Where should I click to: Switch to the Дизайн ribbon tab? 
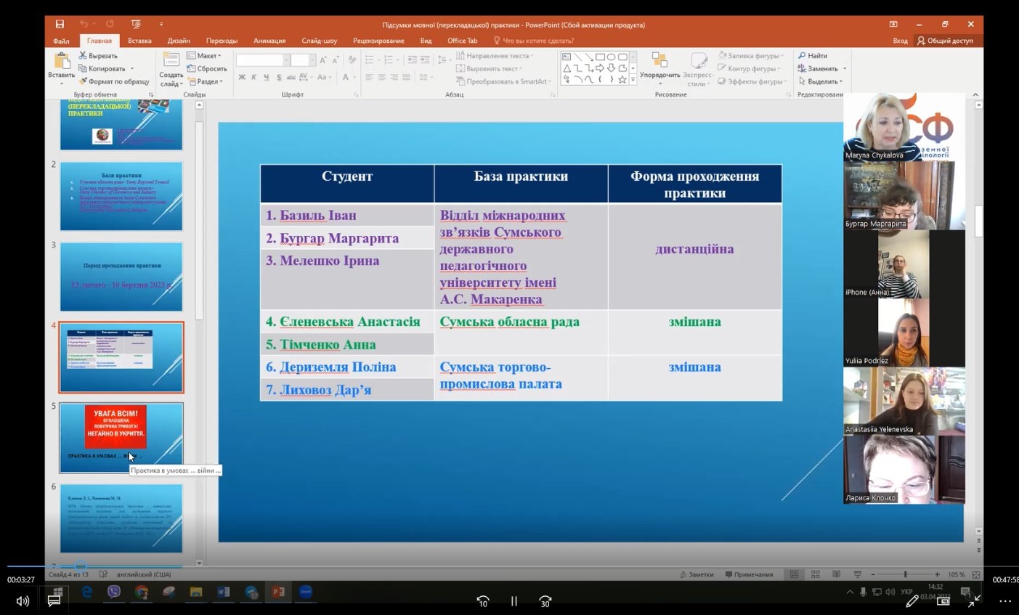click(179, 41)
